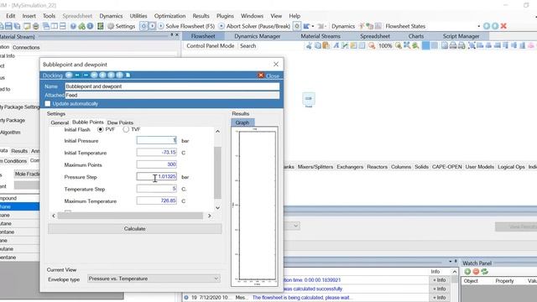
Task: Select the CAPE-OPEN palette tab
Action: [446, 167]
